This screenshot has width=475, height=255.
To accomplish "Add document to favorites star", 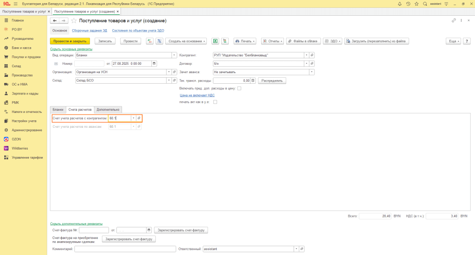I will click(x=74, y=21).
